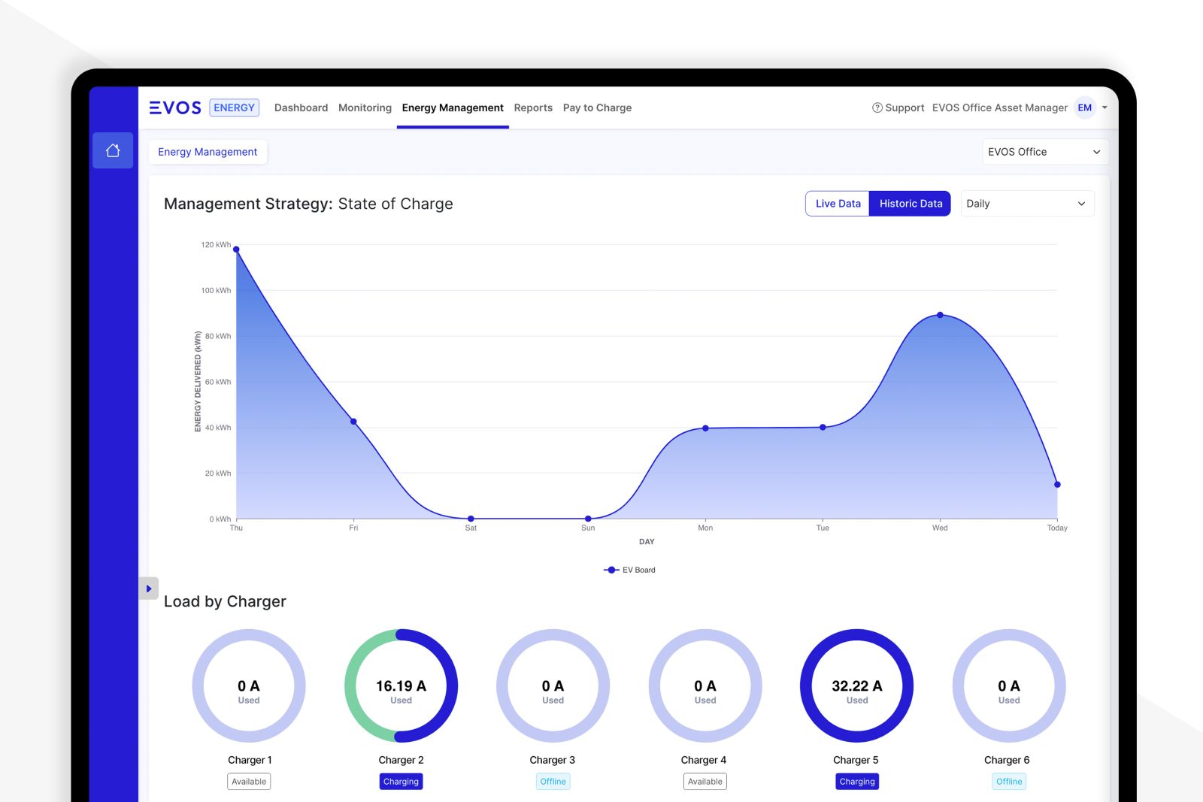Open the Support help icon
Screen dimensions: 1203x802
[877, 107]
